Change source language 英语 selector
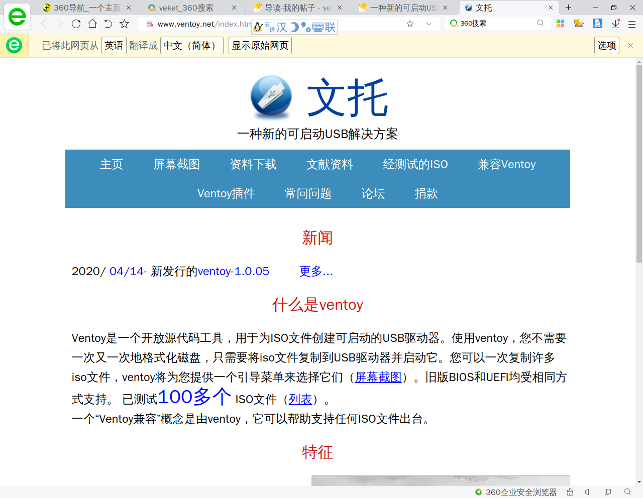The image size is (643, 498). point(114,46)
